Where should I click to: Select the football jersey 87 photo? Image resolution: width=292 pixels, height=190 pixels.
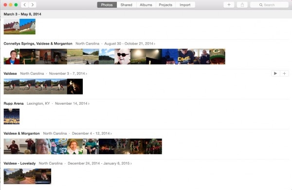(59, 146)
